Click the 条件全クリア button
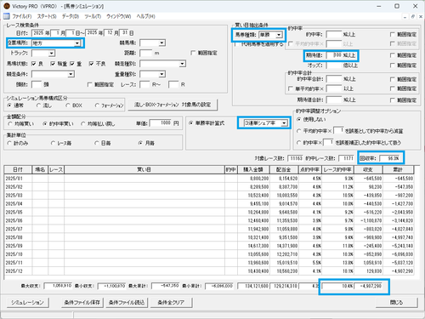Image resolution: width=425 pixels, height=319 pixels. [x=171, y=303]
